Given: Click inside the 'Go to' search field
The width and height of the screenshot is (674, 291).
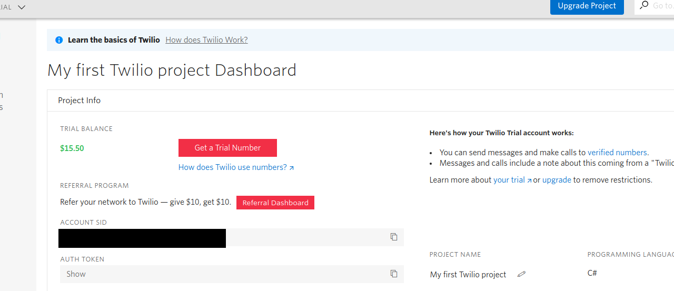Looking at the screenshot, I should [x=662, y=6].
